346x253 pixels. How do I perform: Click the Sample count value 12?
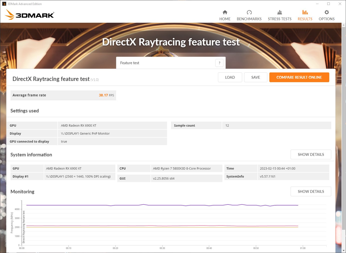click(227, 126)
